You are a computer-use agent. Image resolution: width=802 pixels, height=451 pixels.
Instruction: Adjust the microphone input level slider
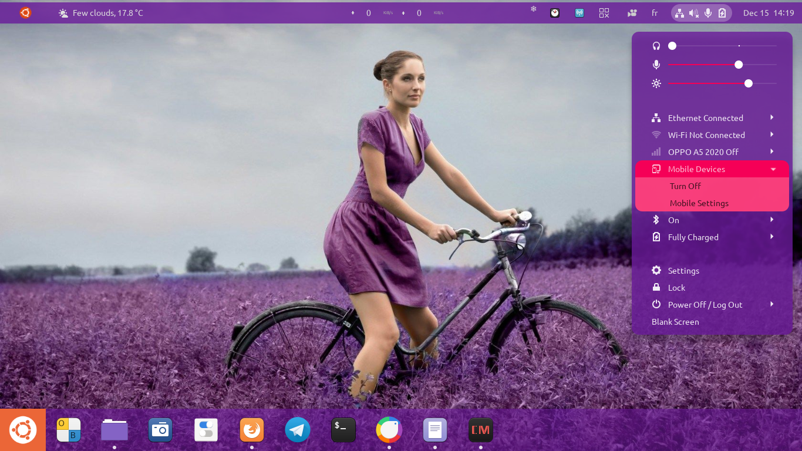pos(722,65)
